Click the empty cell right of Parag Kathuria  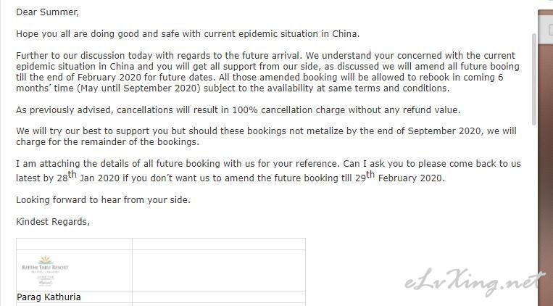click(x=219, y=297)
